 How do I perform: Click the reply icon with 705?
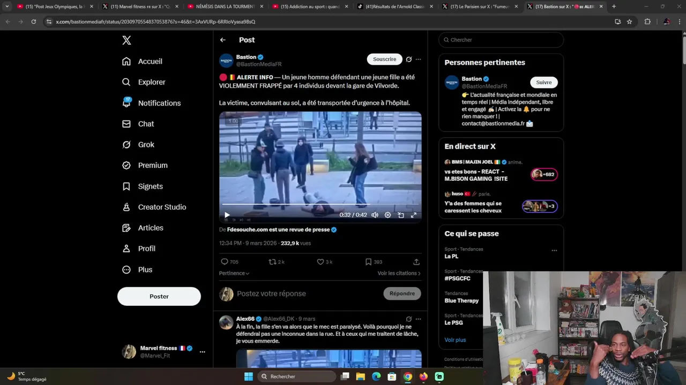(229, 262)
